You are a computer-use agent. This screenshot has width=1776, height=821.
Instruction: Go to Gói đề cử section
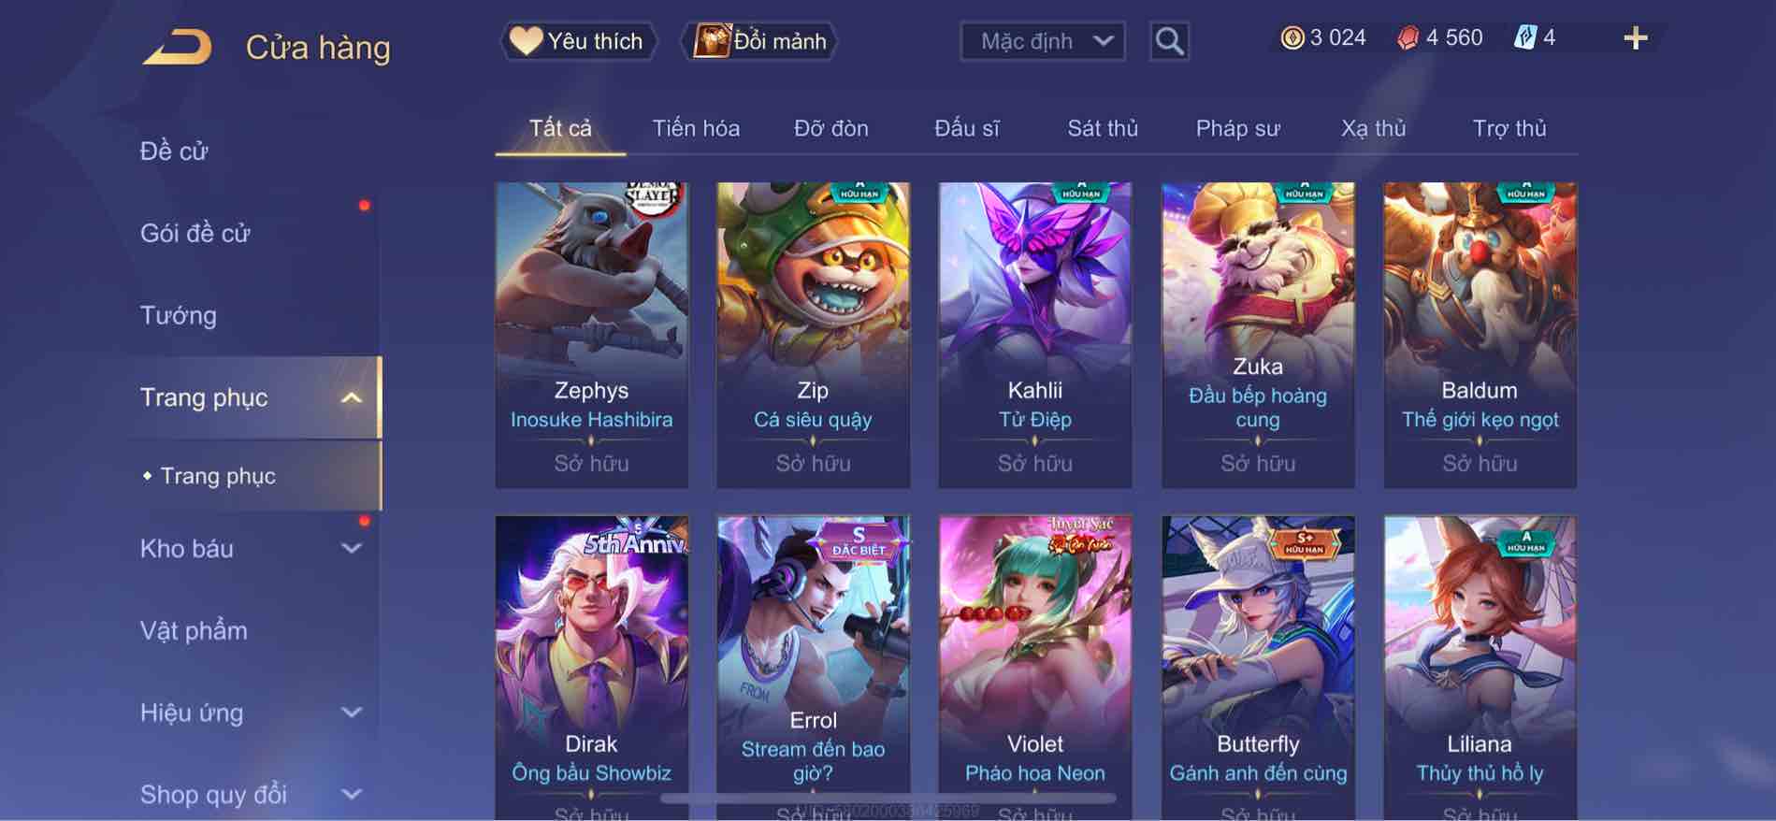click(195, 233)
